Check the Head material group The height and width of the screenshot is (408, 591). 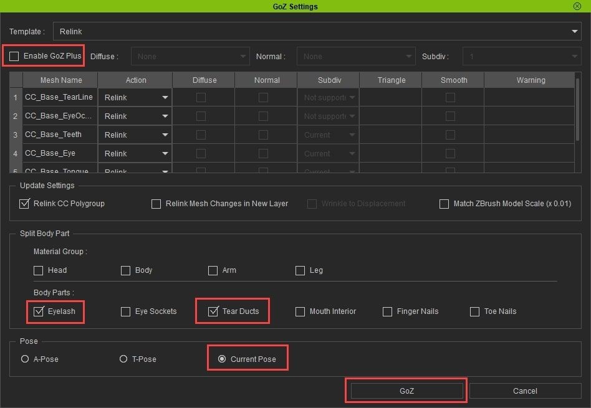click(39, 270)
